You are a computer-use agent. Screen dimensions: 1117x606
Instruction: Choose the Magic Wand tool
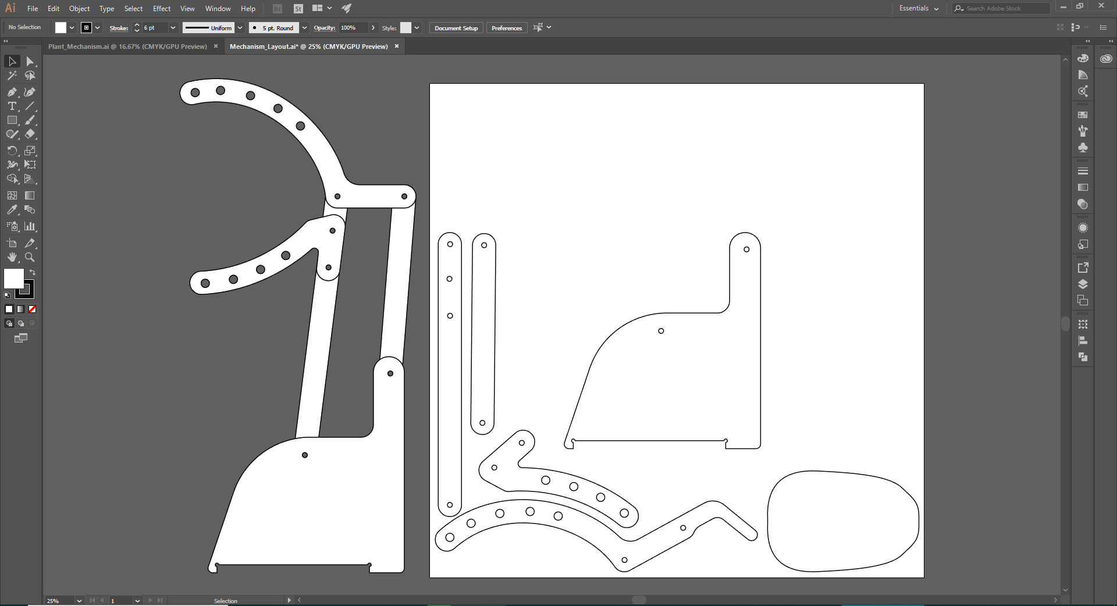point(12,76)
